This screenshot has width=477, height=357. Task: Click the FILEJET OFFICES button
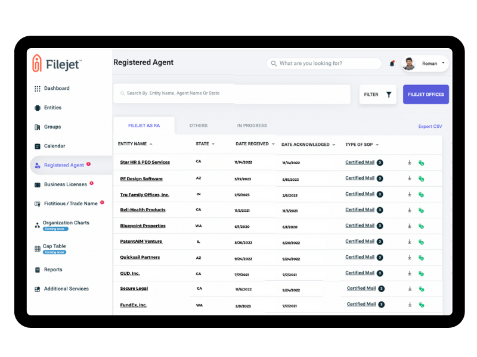tap(426, 95)
